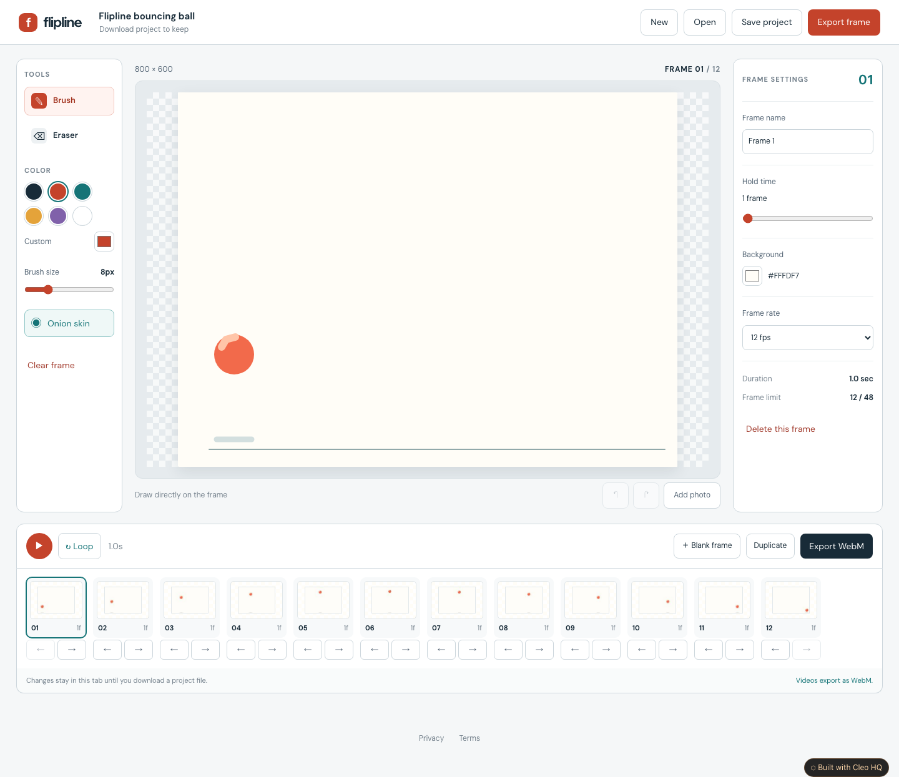The width and height of the screenshot is (899, 777).
Task: Select the purple color swatch
Action: 58,216
